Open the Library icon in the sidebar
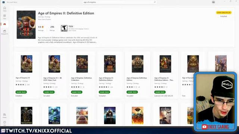 pyautogui.click(x=4, y=115)
